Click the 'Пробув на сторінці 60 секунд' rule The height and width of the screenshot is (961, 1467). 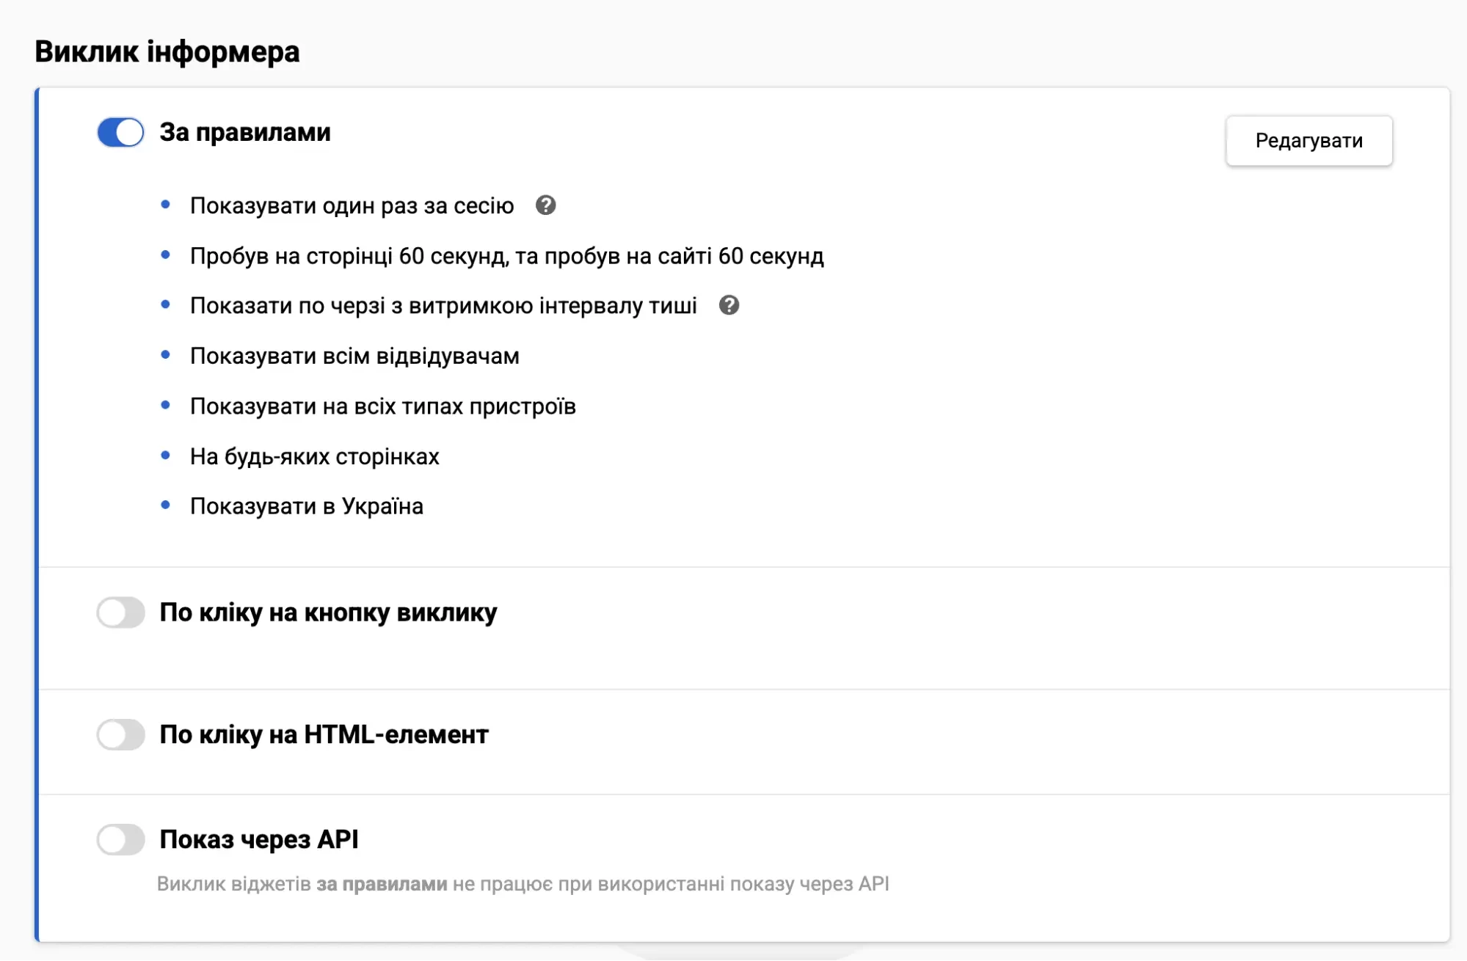pos(506,256)
